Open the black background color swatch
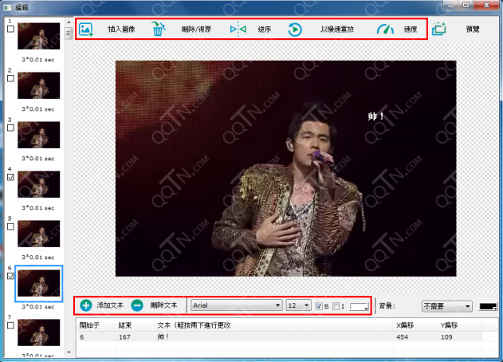 click(x=488, y=306)
